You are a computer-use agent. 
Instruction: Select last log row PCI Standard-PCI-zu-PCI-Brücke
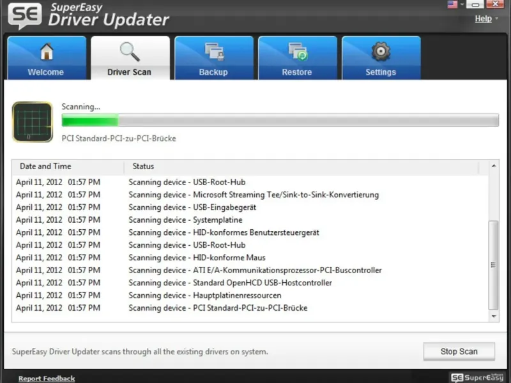[x=250, y=308]
